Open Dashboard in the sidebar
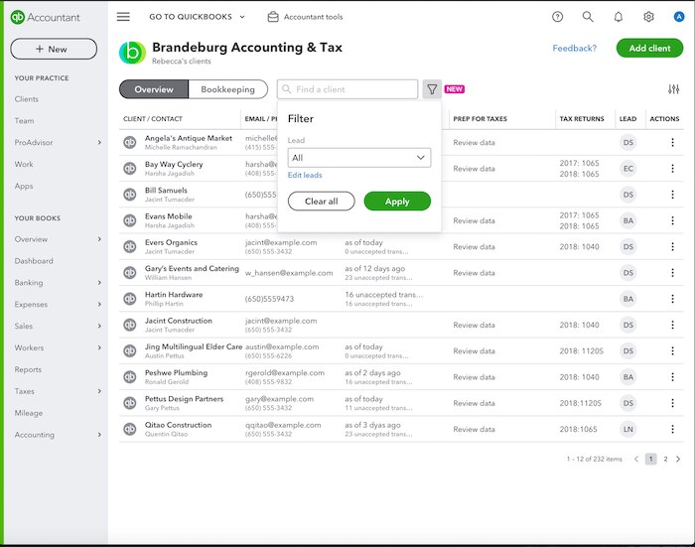Viewport: 695px width, 547px height. pos(34,261)
